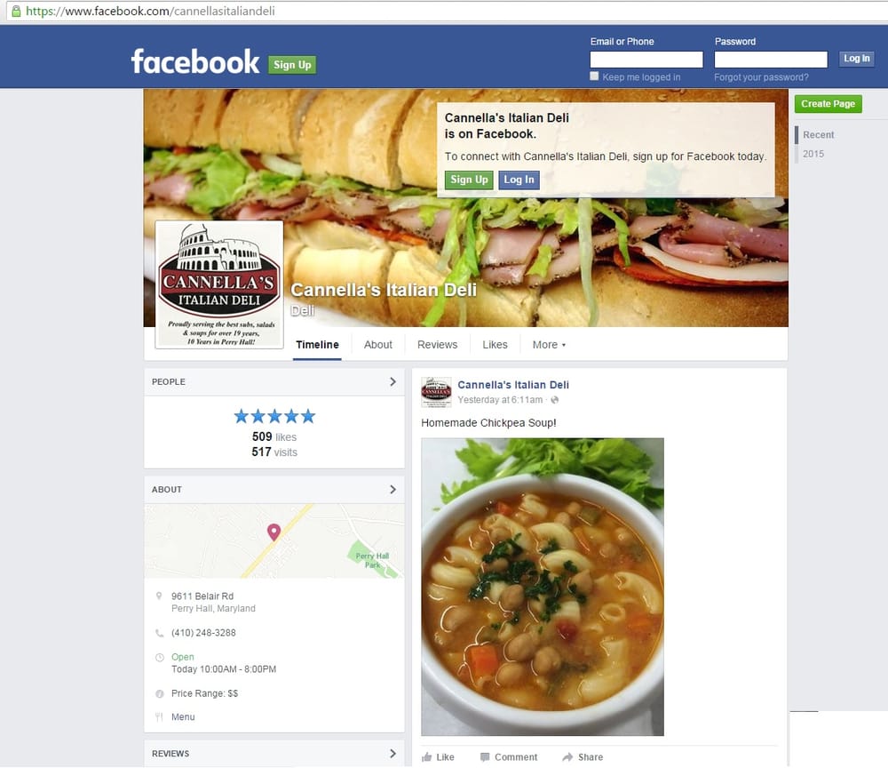
Task: Click the small page avatar beside post
Action: coord(436,392)
